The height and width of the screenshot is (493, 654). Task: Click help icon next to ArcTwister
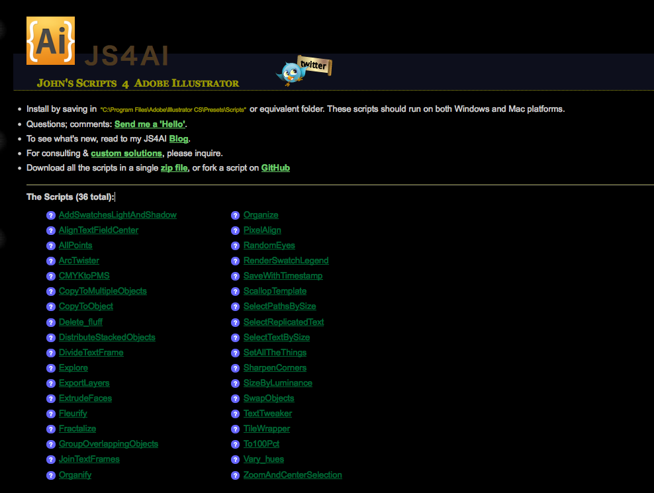51,261
